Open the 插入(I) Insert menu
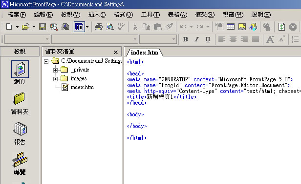The width and height of the screenshot is (301, 184). point(97,15)
